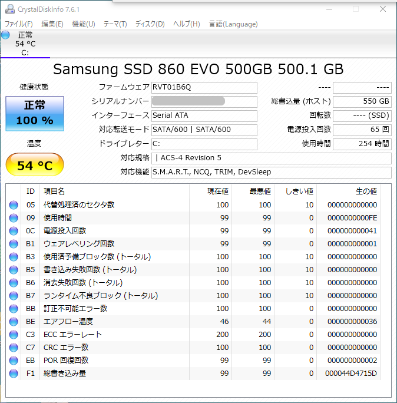Click power on hours value 254 時間
This screenshot has width=397, height=403.
pos(362,144)
